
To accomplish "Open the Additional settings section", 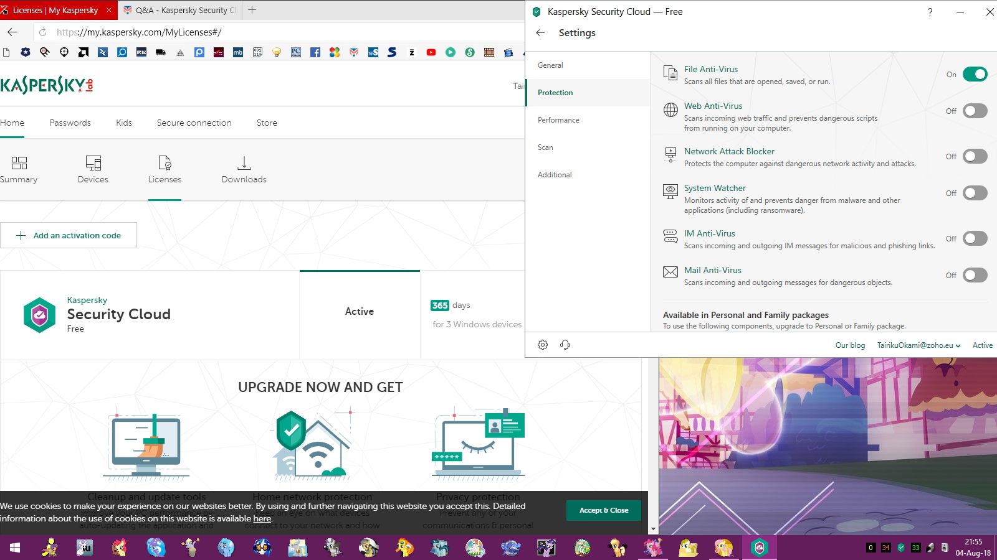I will 588,175.
